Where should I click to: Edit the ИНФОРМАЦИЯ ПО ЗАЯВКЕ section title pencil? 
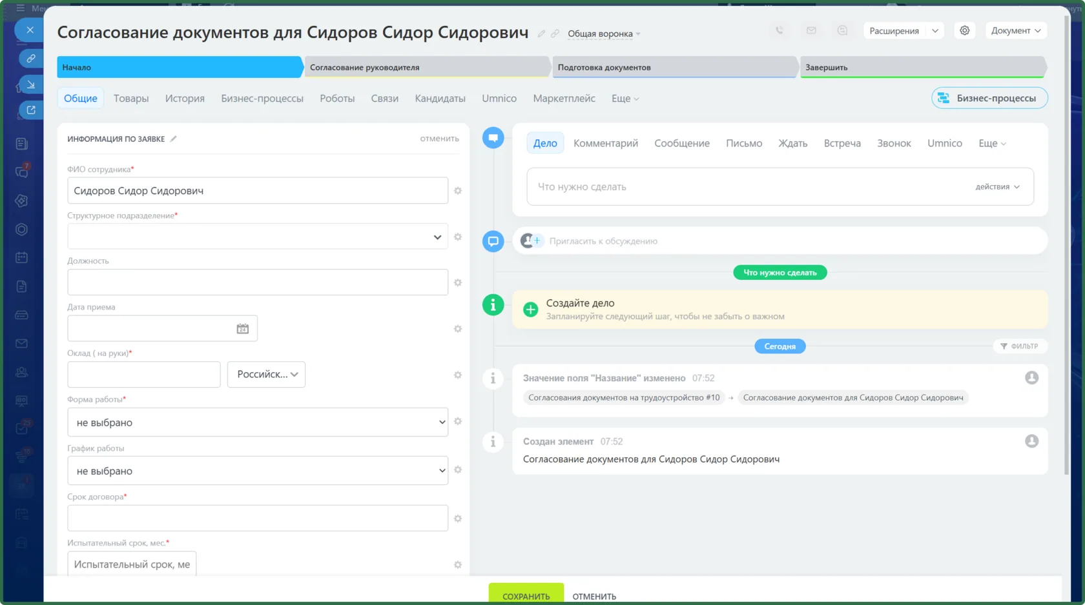point(173,139)
